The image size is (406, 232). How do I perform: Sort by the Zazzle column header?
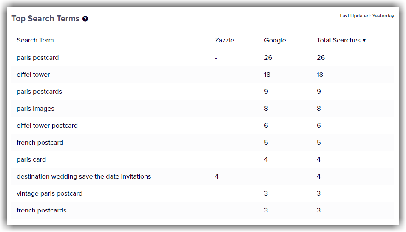224,40
